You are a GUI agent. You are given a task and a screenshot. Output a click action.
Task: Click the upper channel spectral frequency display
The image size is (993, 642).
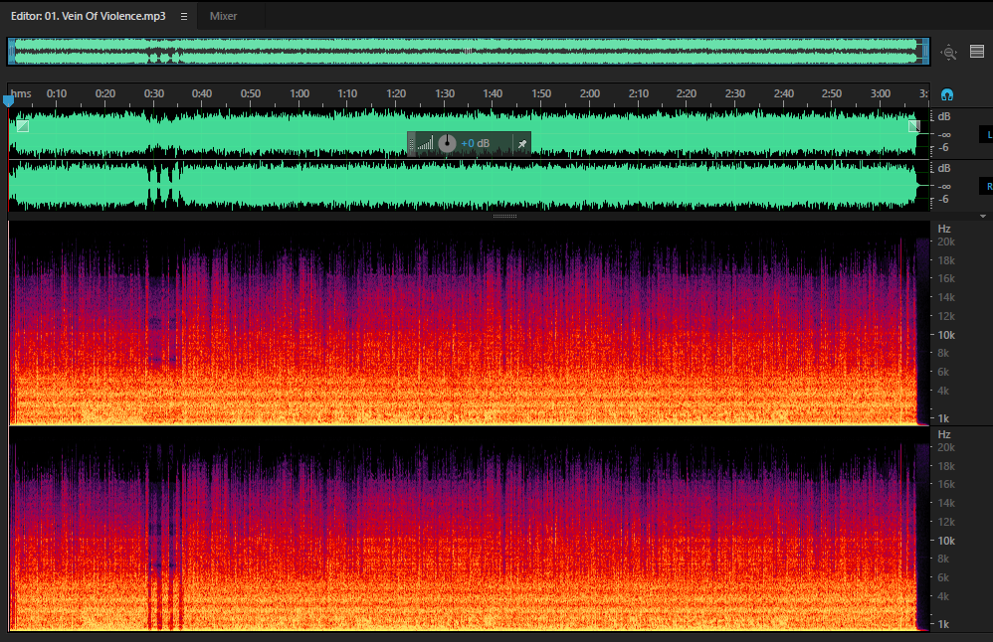tap(468, 323)
